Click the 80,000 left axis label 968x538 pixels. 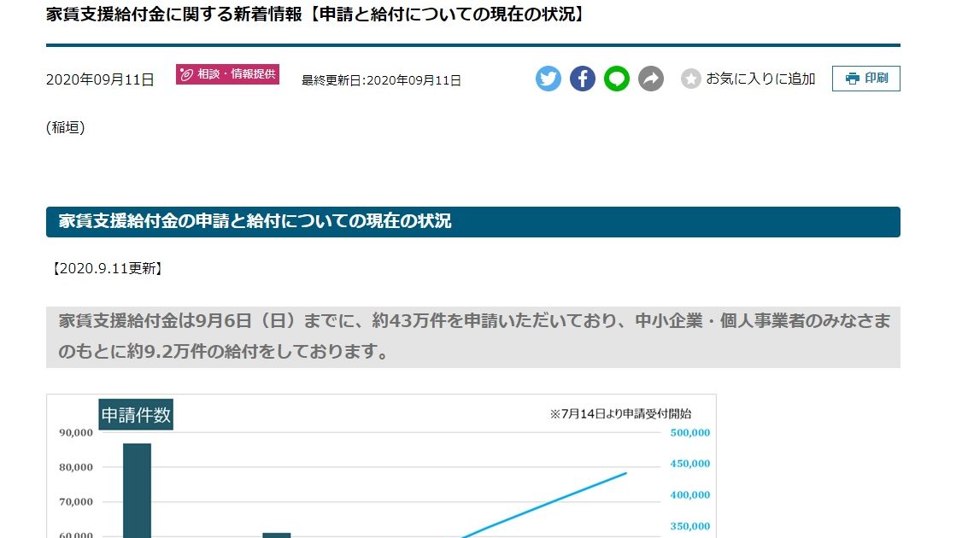click(x=76, y=467)
